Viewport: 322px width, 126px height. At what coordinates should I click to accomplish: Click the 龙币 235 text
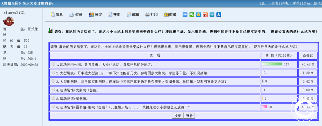point(18,53)
